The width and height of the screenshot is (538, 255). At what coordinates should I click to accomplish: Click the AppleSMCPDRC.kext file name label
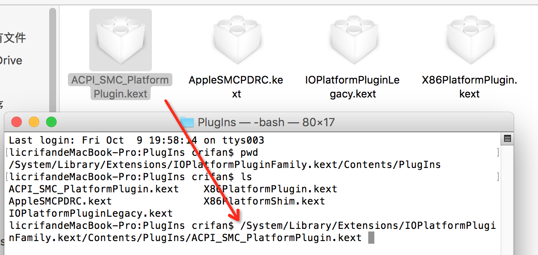pyautogui.click(x=236, y=87)
